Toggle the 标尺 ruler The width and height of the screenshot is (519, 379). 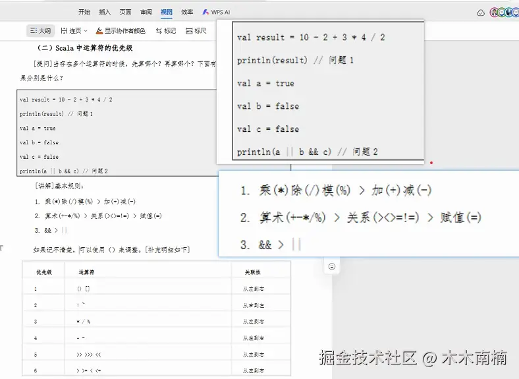click(196, 31)
